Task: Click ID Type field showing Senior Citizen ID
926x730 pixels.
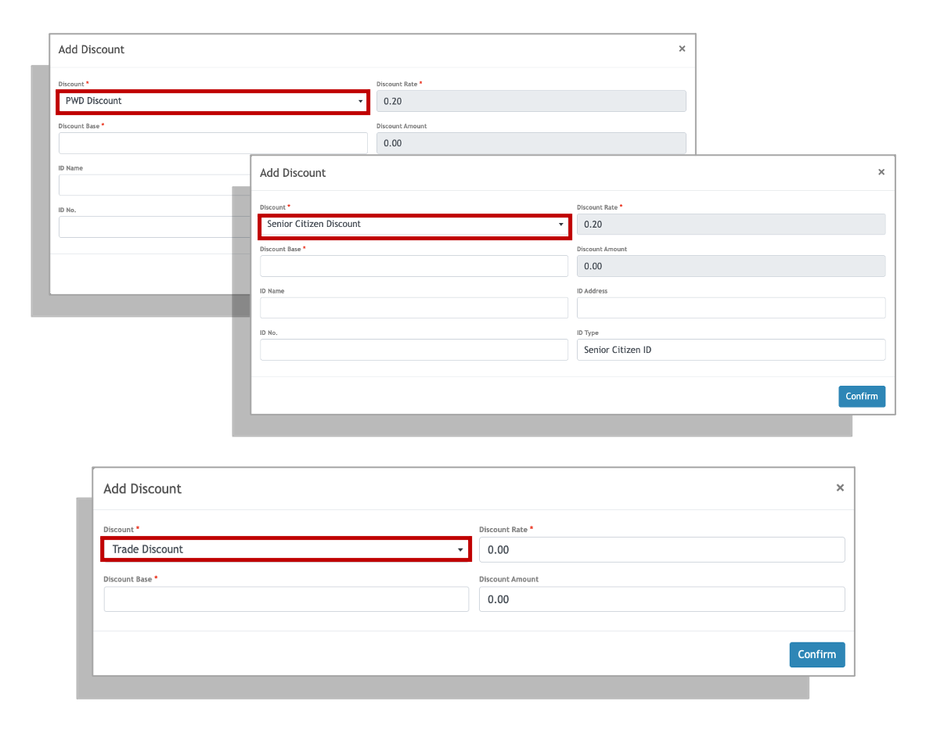Action: pyautogui.click(x=731, y=350)
